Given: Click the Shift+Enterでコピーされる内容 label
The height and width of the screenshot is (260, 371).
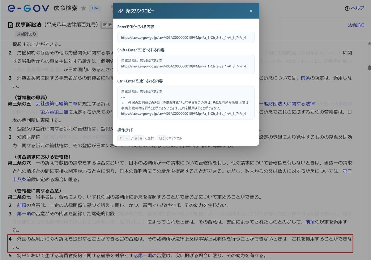Looking at the screenshot, I should 141,50.
